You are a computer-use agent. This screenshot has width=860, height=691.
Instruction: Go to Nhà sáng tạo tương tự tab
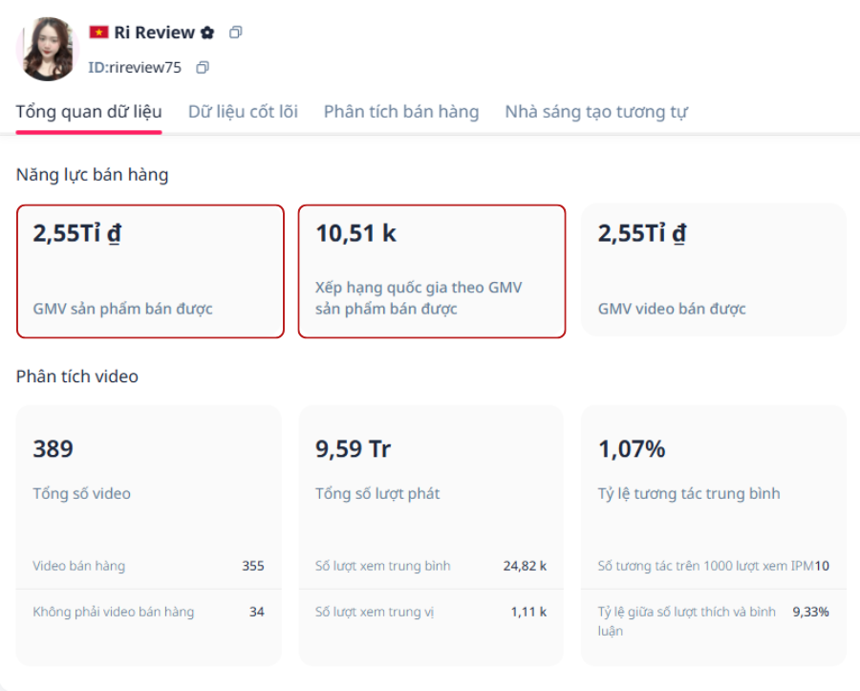click(595, 112)
